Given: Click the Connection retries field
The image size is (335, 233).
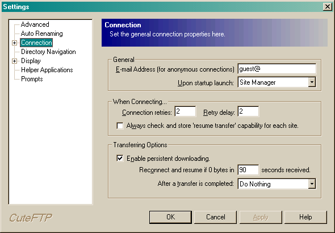Looking at the screenshot, I should [x=185, y=111].
